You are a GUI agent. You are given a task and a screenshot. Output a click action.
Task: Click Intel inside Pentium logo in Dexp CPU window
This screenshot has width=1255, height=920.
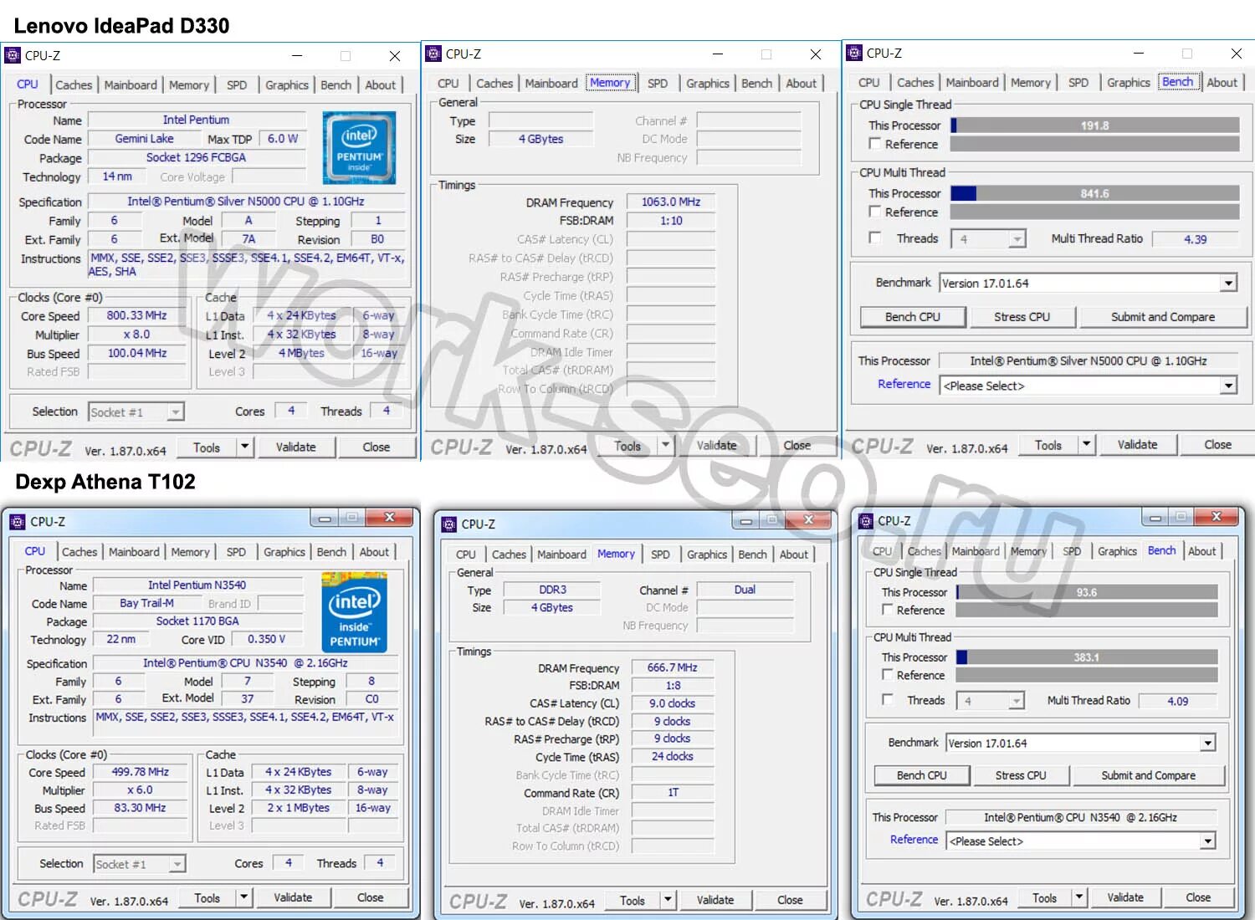354,612
